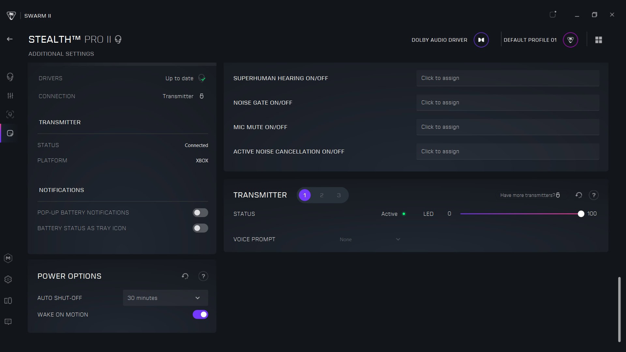The width and height of the screenshot is (626, 352).
Task: Open the mic capture sidebar icon
Action: click(x=10, y=114)
